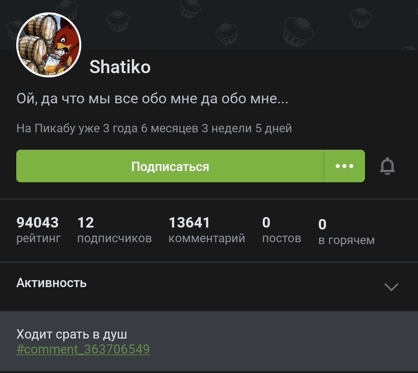Open the 13641 комментарий comments tab
Viewport: 418px width, 373px height.
pos(207,230)
